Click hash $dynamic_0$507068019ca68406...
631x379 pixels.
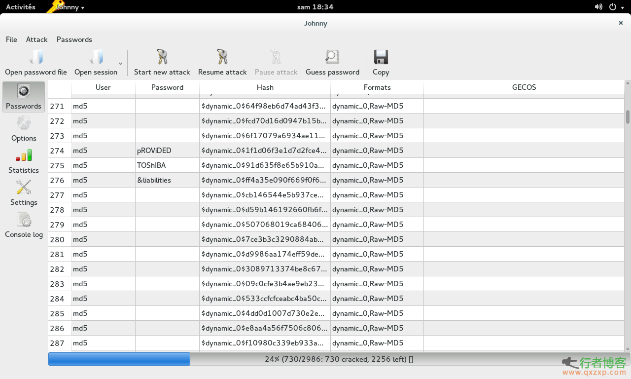tap(265, 225)
